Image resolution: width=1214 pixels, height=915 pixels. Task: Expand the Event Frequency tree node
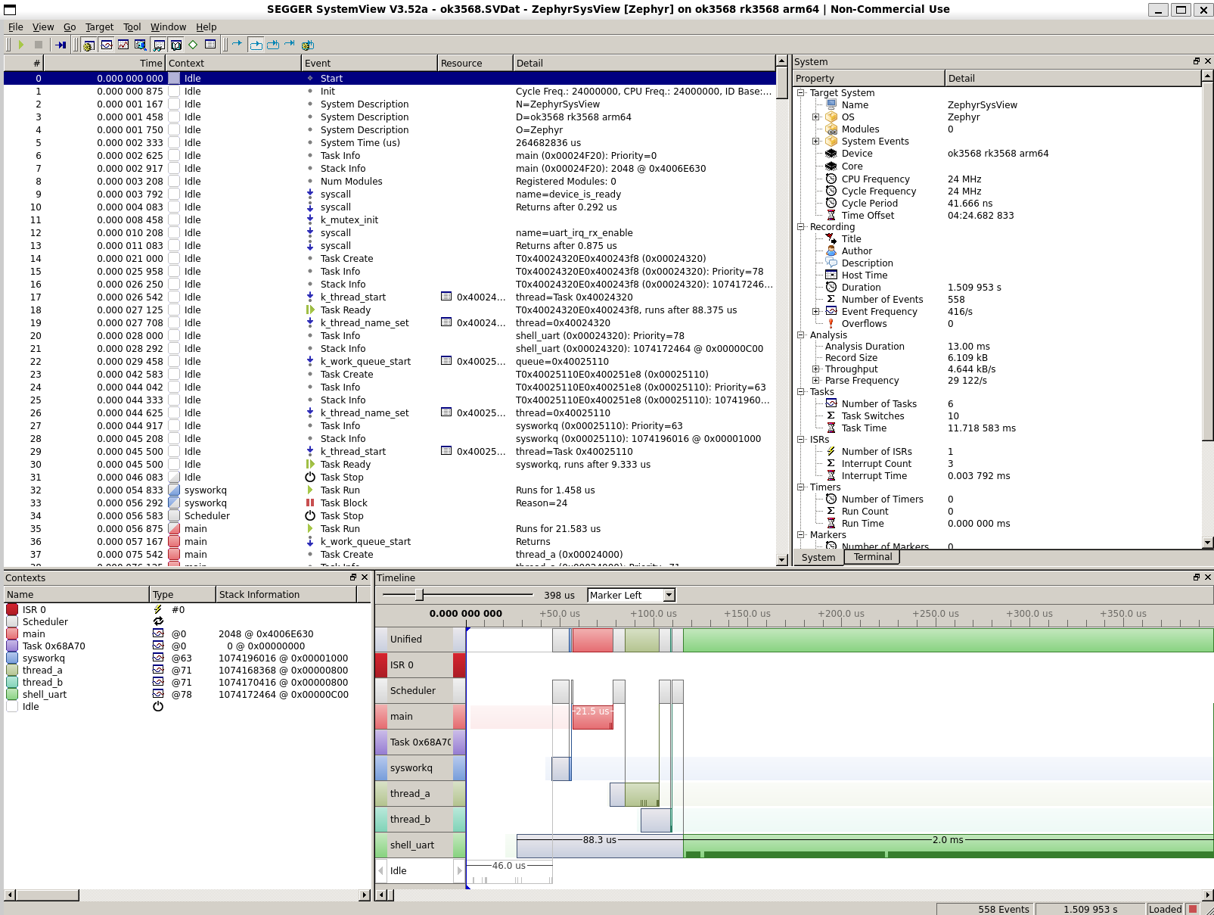816,311
